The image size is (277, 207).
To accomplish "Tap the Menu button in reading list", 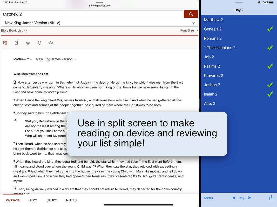I will point(208,198).
